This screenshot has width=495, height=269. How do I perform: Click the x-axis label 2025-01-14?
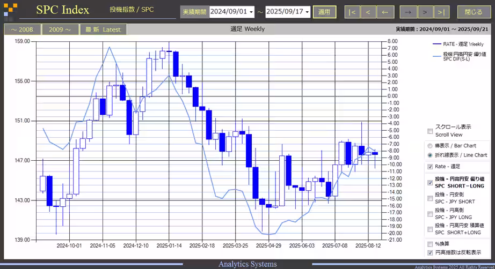[x=169, y=246]
